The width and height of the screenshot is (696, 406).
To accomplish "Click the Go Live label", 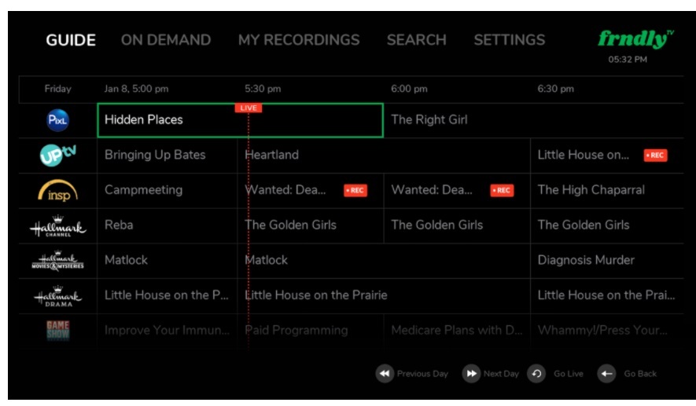I will 568,374.
